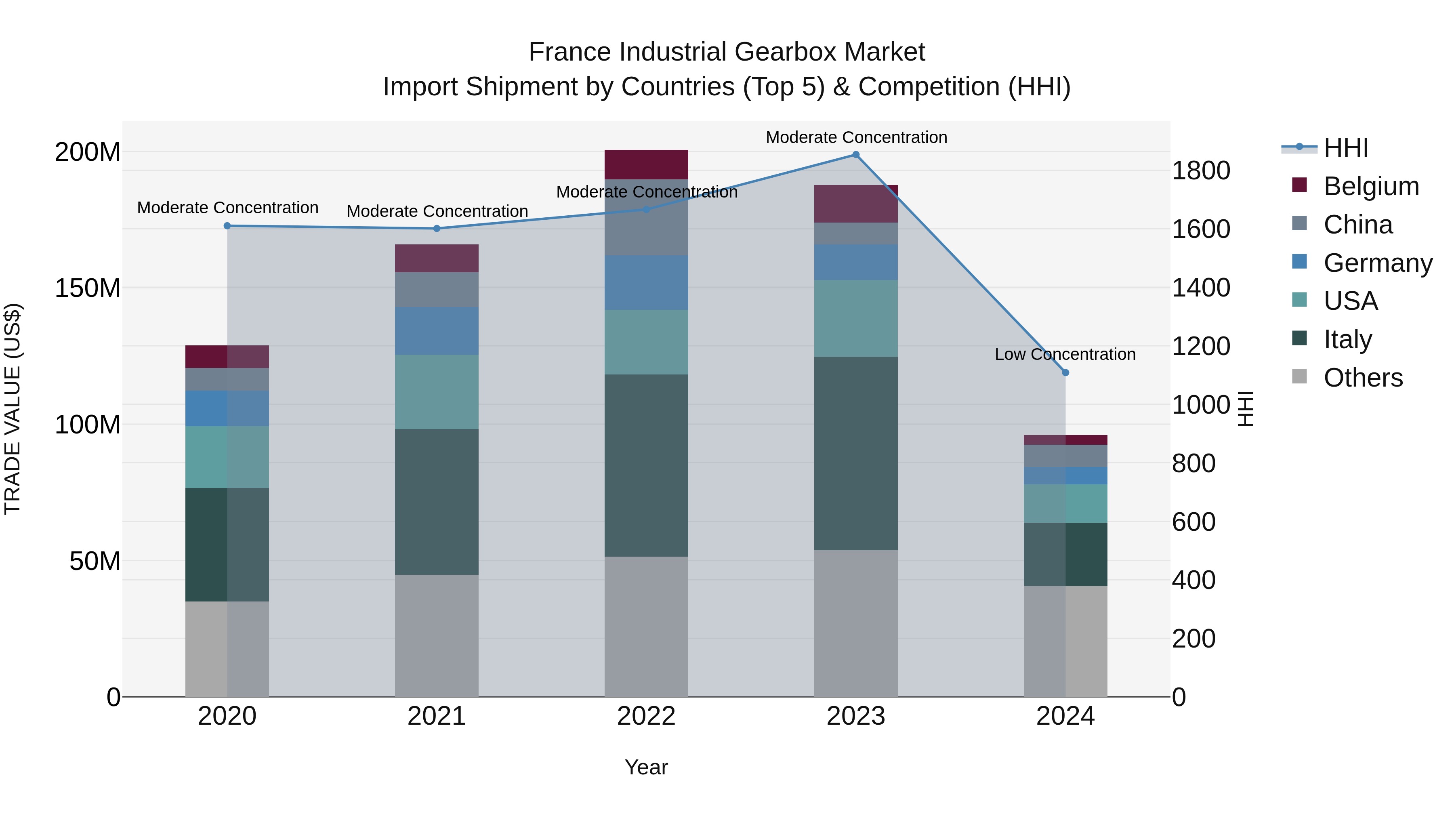The width and height of the screenshot is (1454, 818).
Task: Select the China segment of 2021 bar
Action: point(436,290)
